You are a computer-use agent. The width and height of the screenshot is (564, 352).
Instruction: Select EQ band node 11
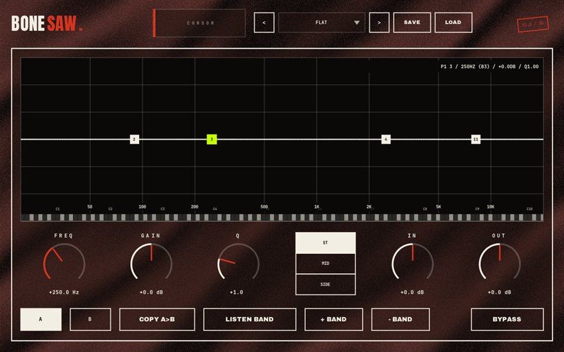click(x=476, y=139)
